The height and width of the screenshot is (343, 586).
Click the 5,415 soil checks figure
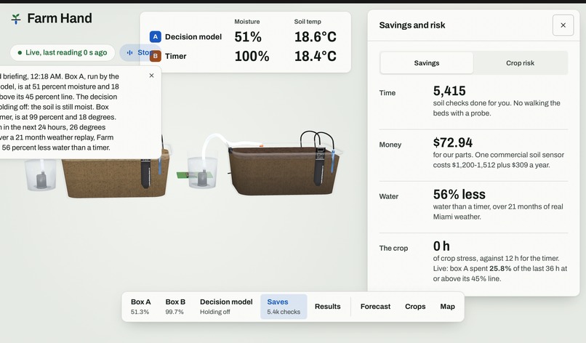(x=449, y=91)
